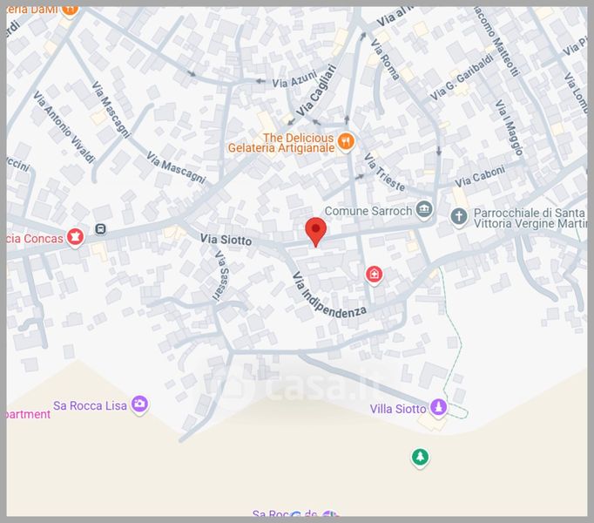
Task: Select the bus stop icon
Action: click(101, 230)
